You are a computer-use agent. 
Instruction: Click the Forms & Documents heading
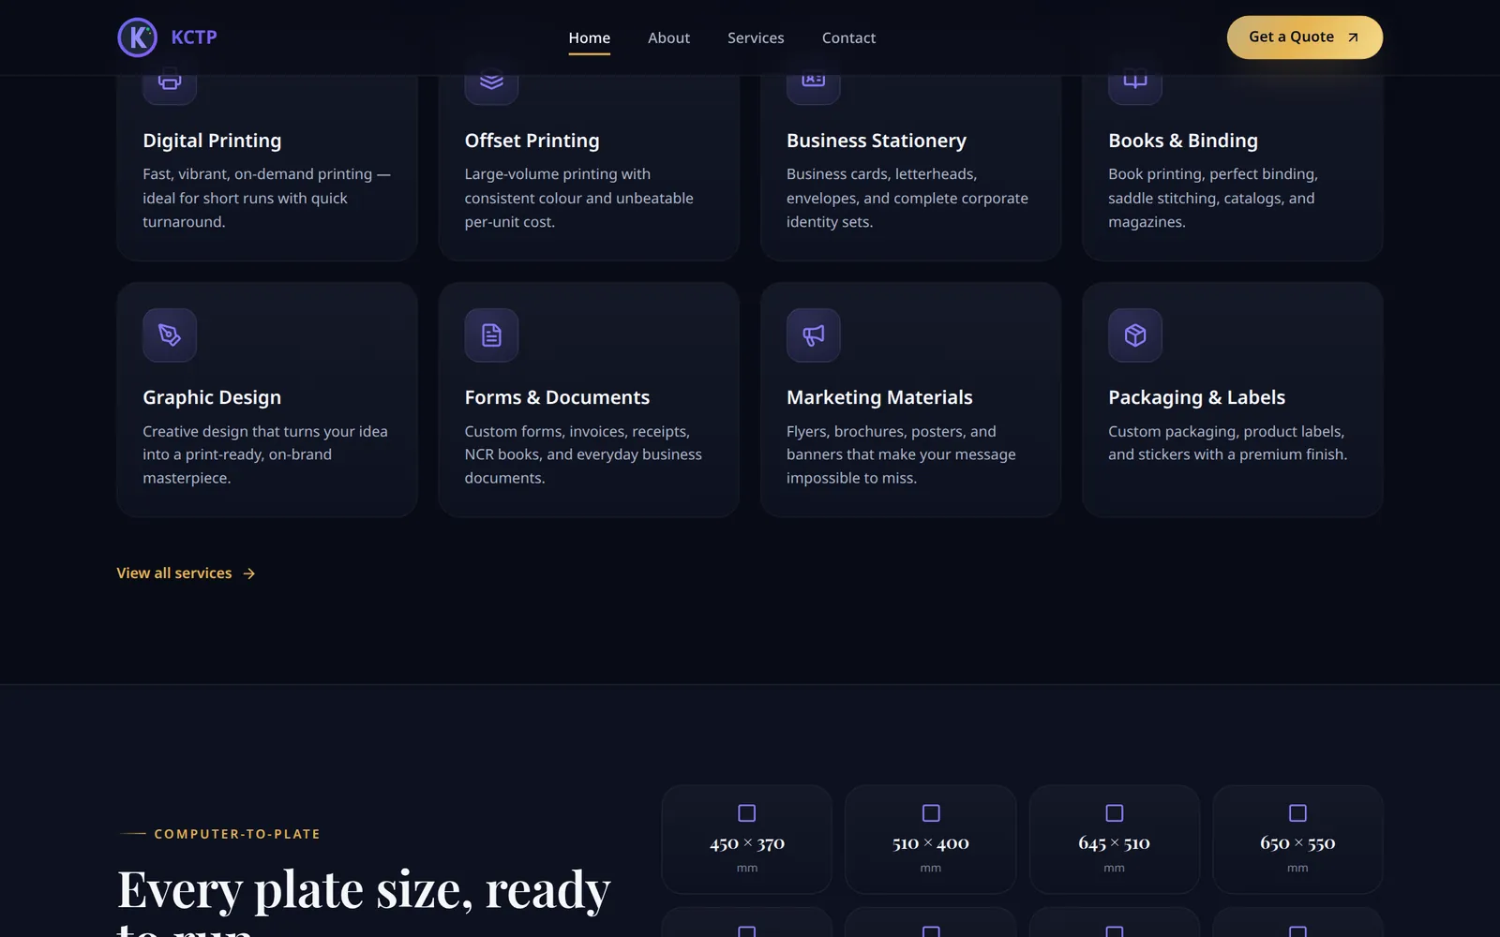pyautogui.click(x=557, y=397)
